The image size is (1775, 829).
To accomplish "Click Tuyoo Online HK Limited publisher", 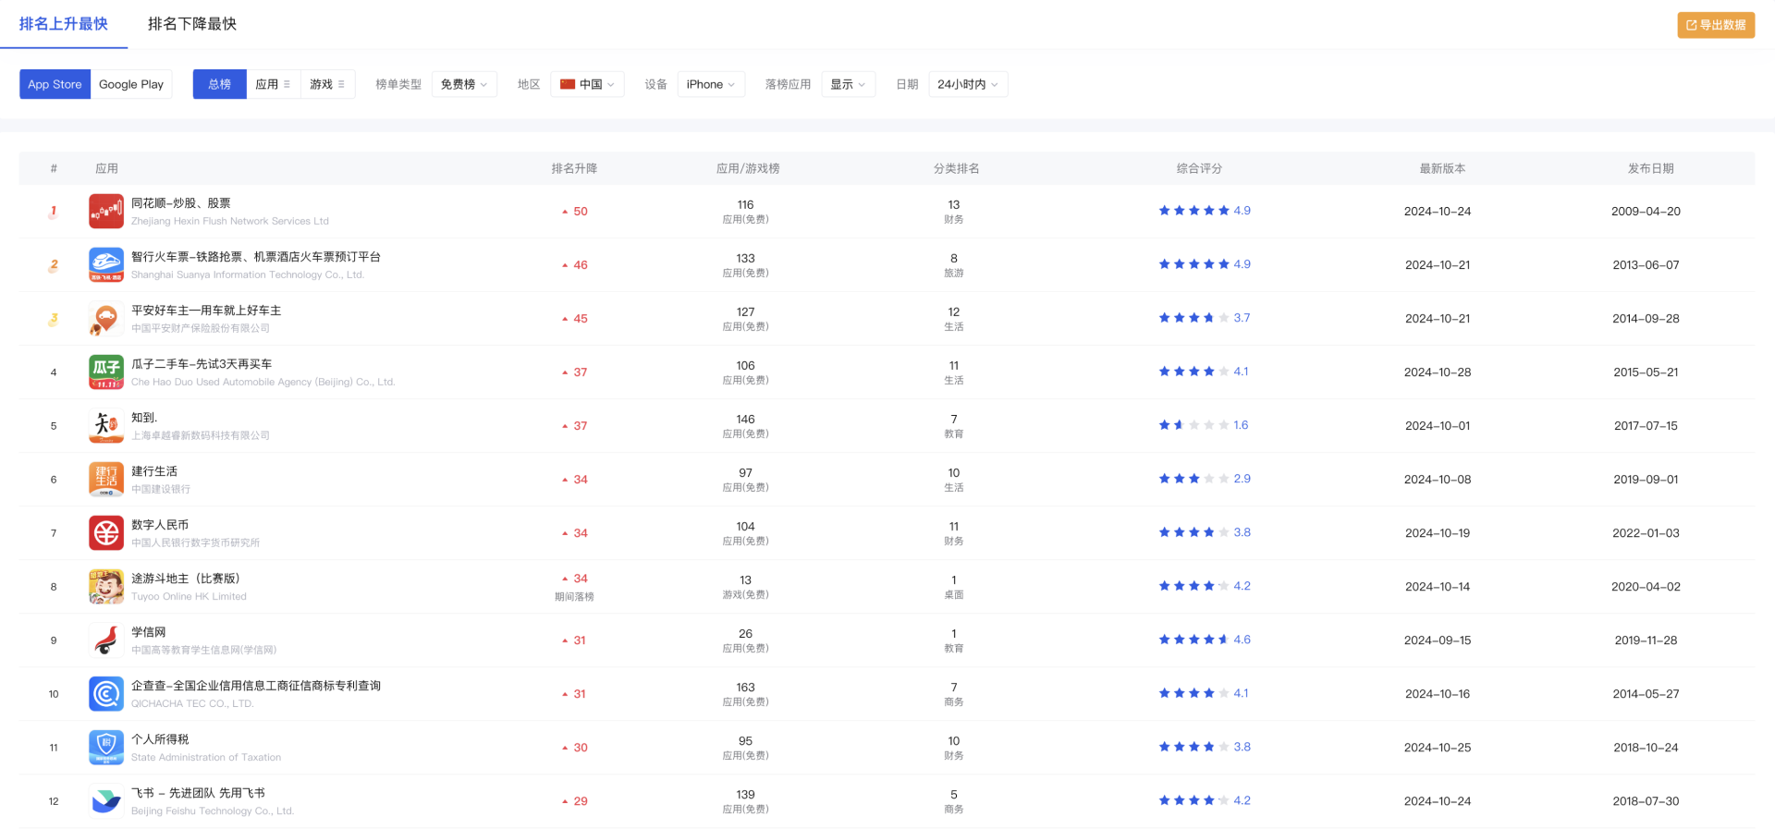I will coord(189,596).
